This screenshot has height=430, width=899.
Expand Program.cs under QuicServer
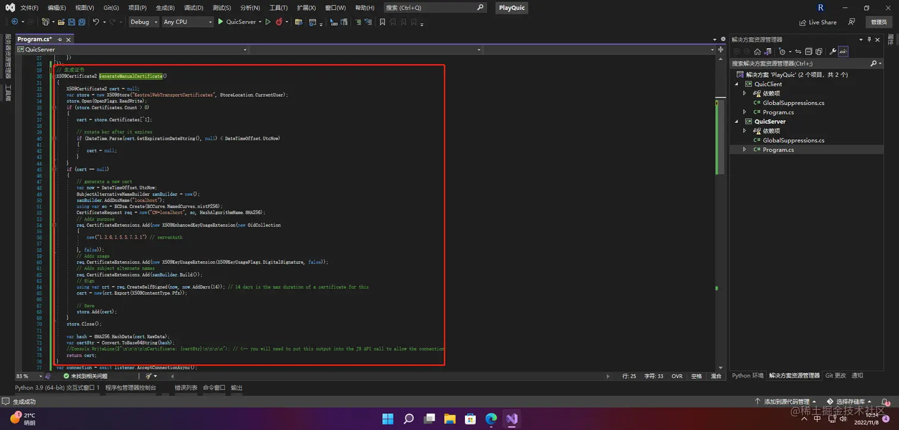pos(744,150)
